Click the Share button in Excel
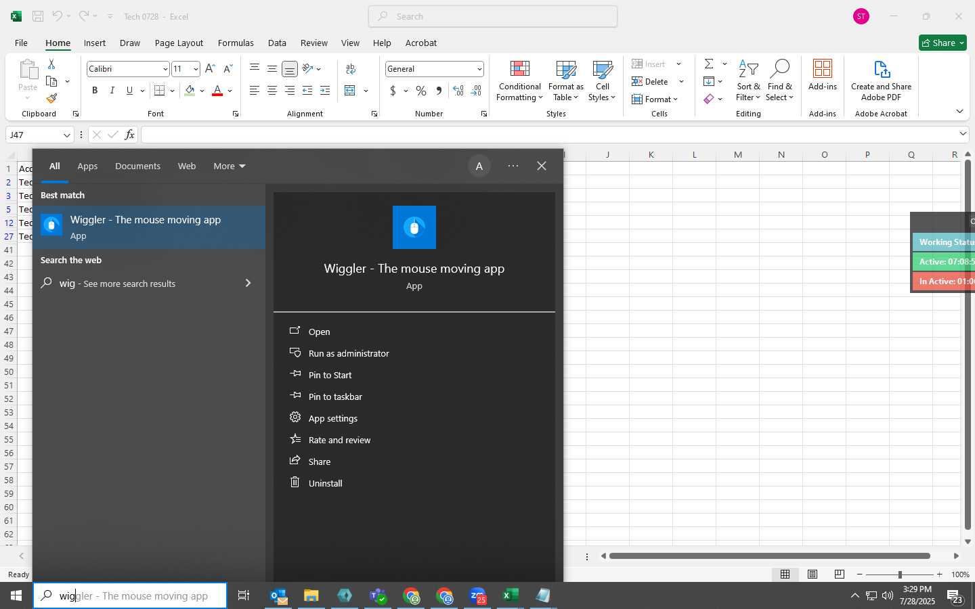 click(x=942, y=43)
